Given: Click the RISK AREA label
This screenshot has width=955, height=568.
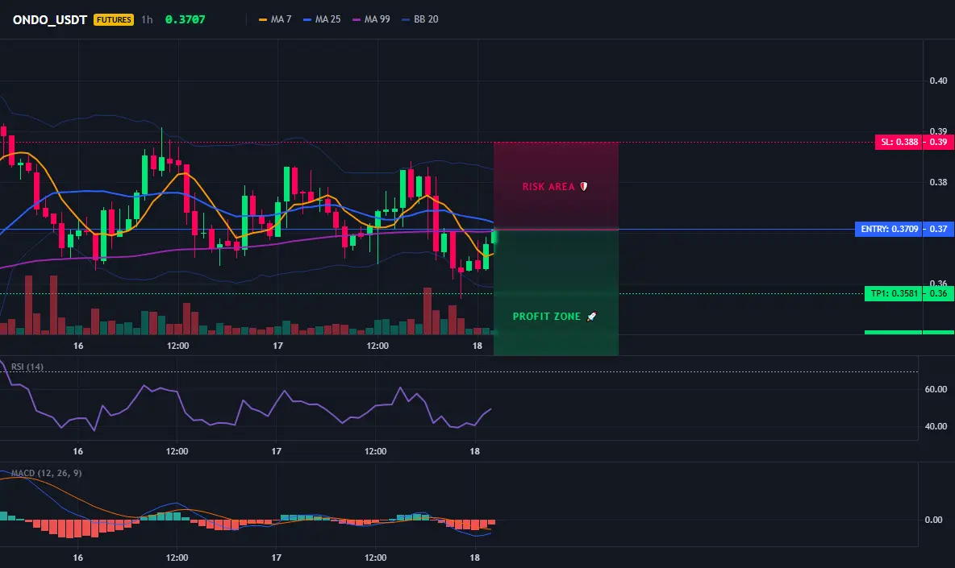Looking at the screenshot, I should (548, 187).
